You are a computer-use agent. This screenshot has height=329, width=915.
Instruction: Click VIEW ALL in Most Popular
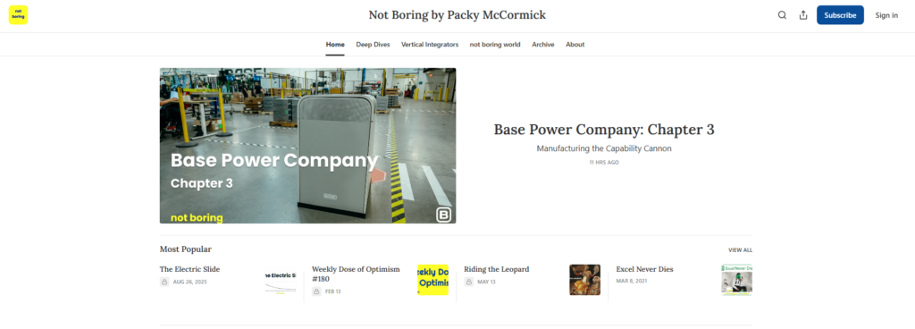coord(740,250)
